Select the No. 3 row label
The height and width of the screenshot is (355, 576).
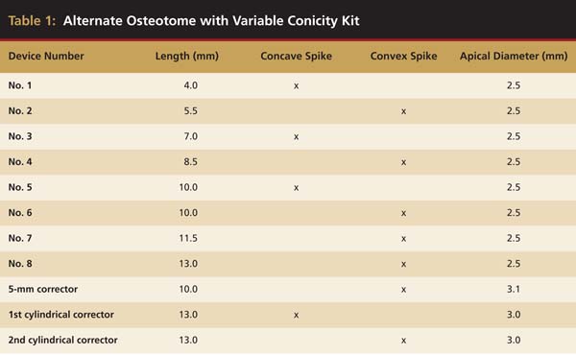coord(20,136)
